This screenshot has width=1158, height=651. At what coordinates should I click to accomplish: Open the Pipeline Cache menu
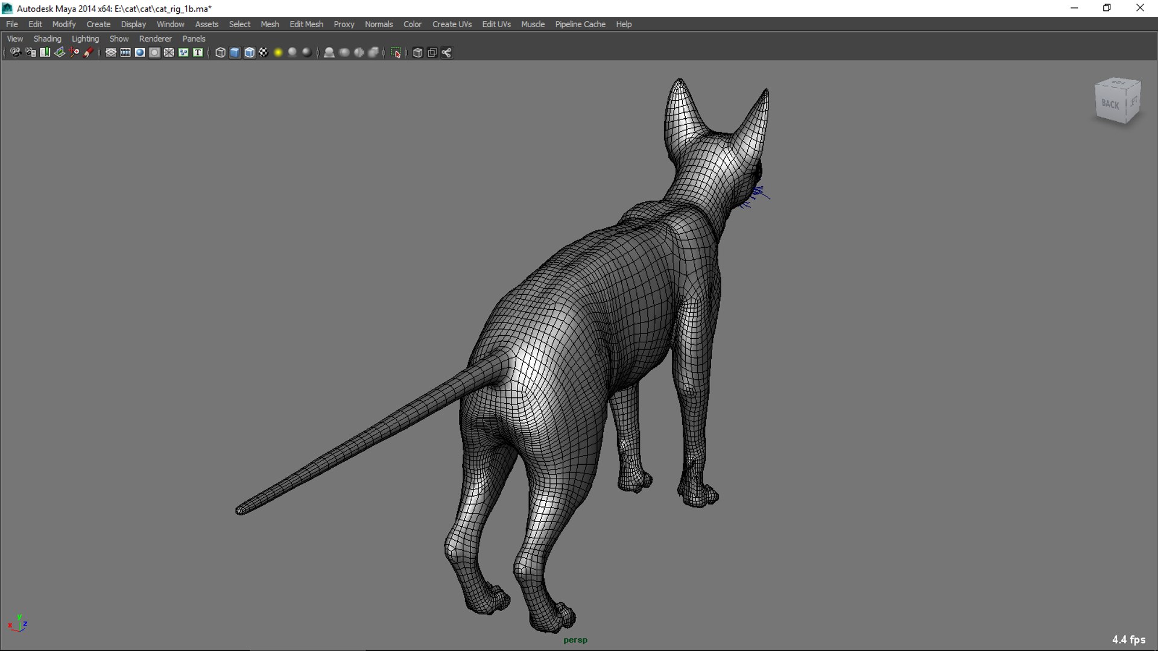pyautogui.click(x=580, y=24)
